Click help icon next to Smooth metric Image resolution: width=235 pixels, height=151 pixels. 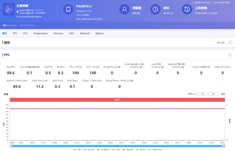pyautogui.click(x=38, y=67)
